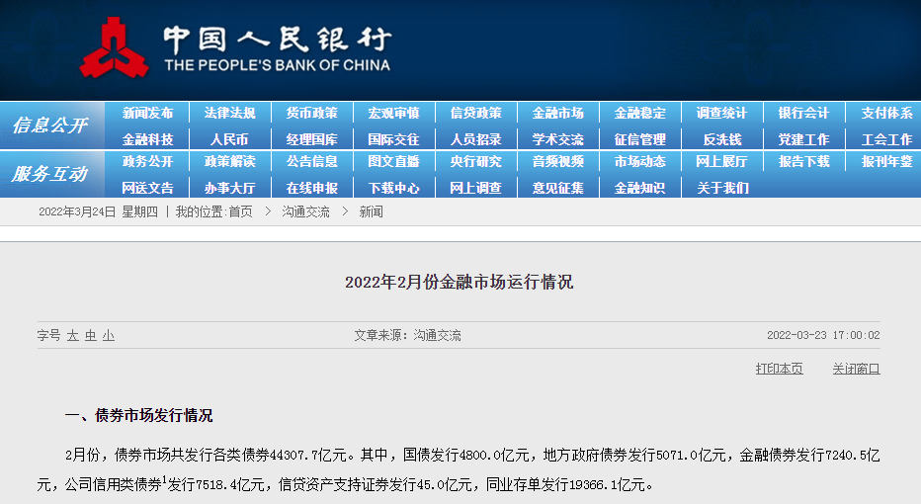Open the 新闻发布 menu item

pyautogui.click(x=147, y=113)
